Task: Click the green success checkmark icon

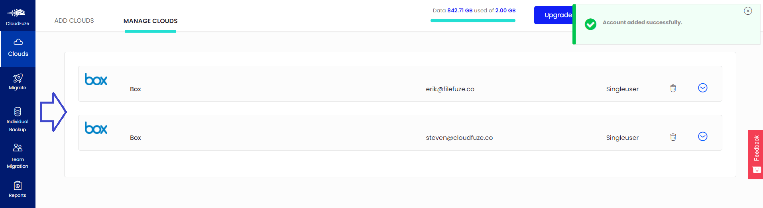Action: click(x=590, y=24)
